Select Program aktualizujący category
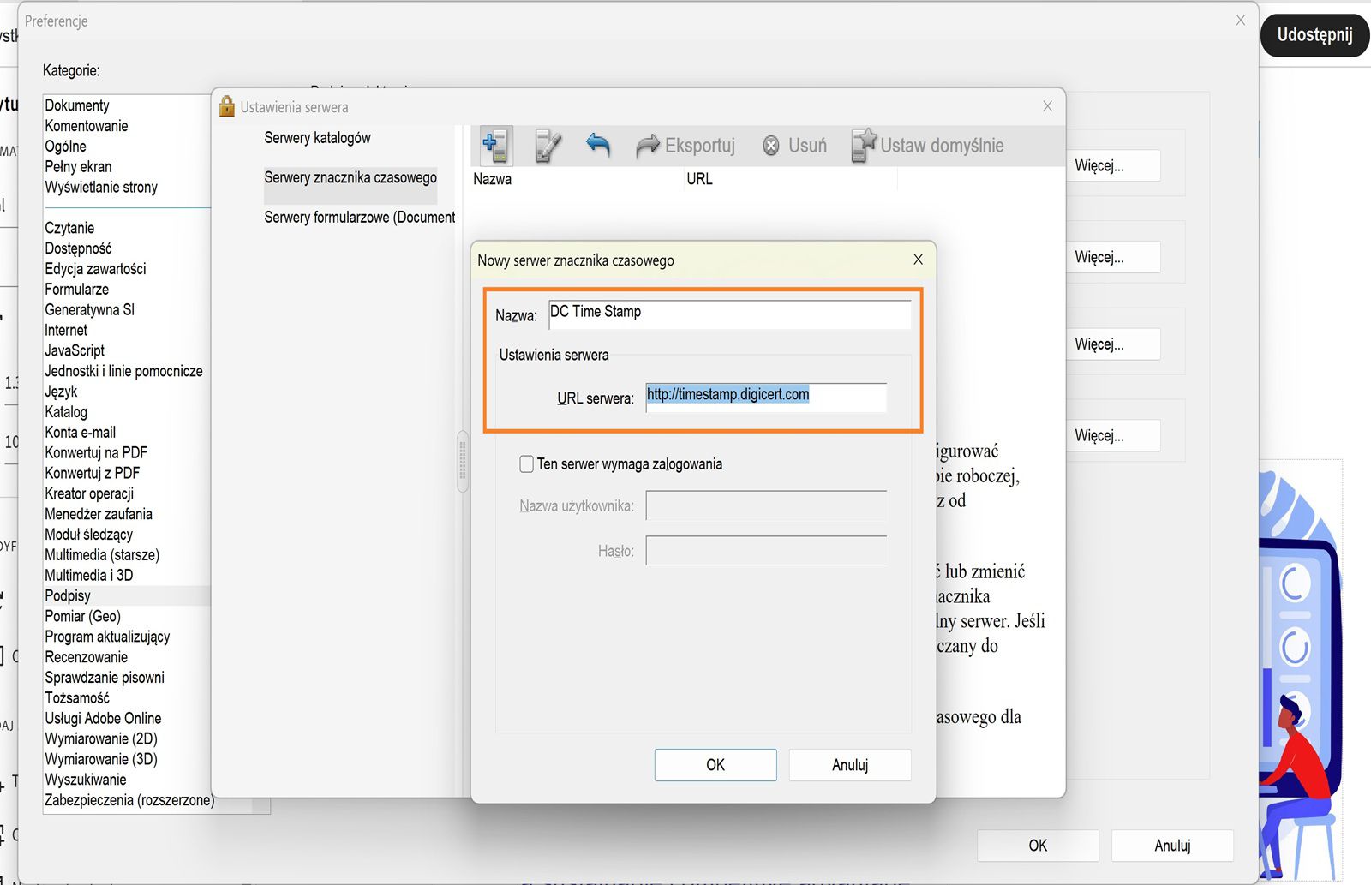Viewport: 1371px width, 885px height. tap(107, 637)
